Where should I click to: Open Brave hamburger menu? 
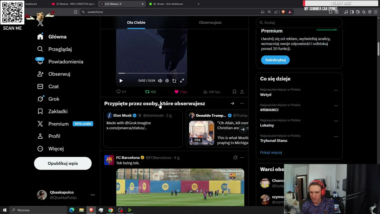pyautogui.click(x=376, y=12)
